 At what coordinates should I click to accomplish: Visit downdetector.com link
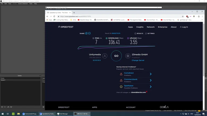tap(139, 92)
